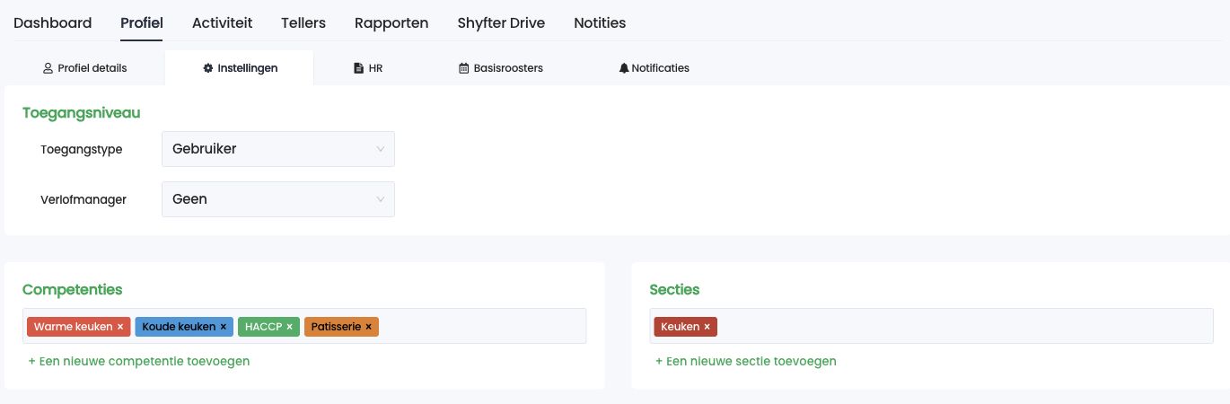This screenshot has width=1230, height=404.
Task: Click the Keuken tag text
Action: point(680,327)
